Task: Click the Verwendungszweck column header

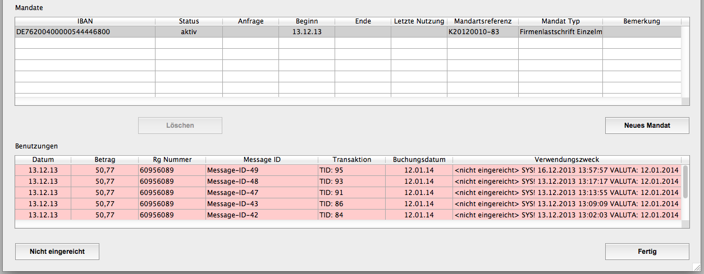Action: [566, 160]
